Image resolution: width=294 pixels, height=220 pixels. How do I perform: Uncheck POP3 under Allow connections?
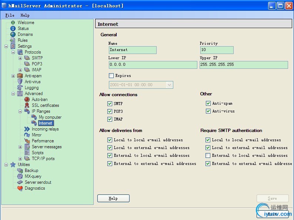[x=110, y=111]
